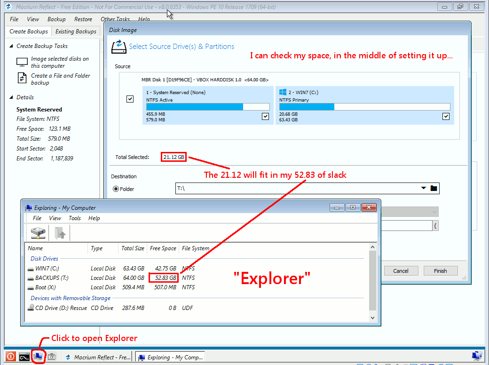Click the BACKUPS (T:) drive icon

click(x=31, y=278)
